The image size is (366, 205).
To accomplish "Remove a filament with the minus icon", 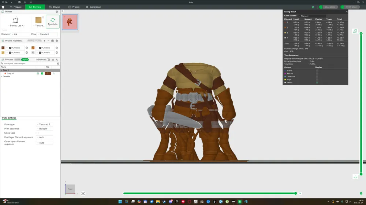I will (x=48, y=41).
